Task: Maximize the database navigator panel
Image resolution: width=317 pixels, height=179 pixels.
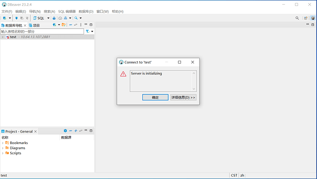Action: [x=91, y=25]
